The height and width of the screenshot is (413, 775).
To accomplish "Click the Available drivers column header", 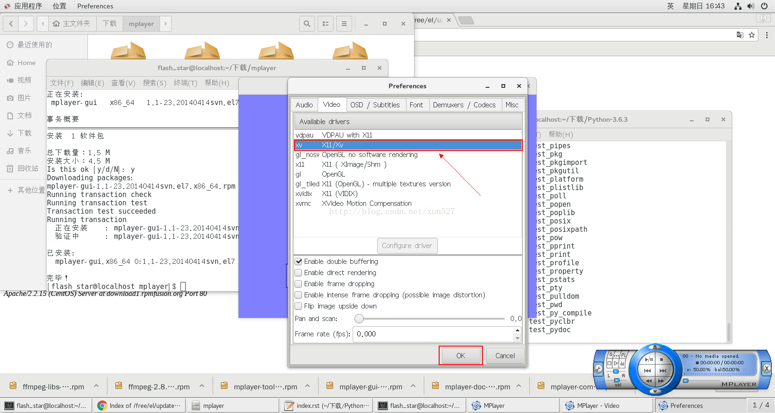I will coord(408,122).
